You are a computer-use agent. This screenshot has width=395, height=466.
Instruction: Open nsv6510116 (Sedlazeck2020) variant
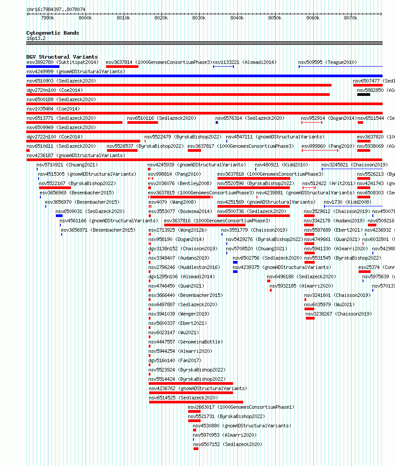click(x=162, y=118)
